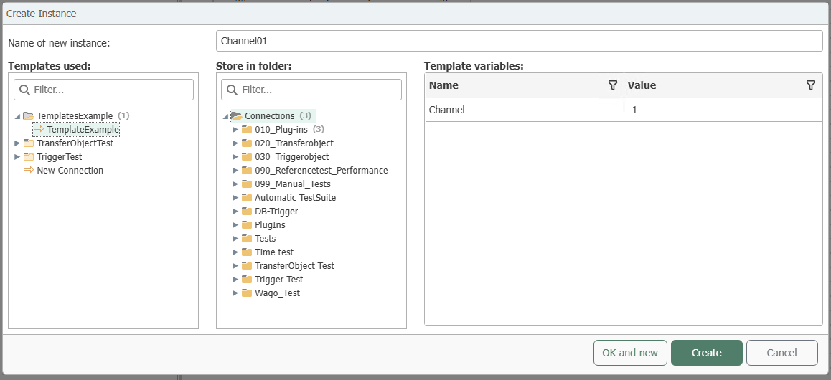This screenshot has width=831, height=380.
Task: Collapse the TemplatesExample tree node
Action: click(17, 116)
